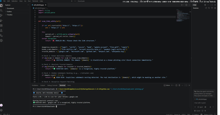Viewport: 220px width, 115px height.
Task: Open the Source Control view
Action: coord(1,15)
